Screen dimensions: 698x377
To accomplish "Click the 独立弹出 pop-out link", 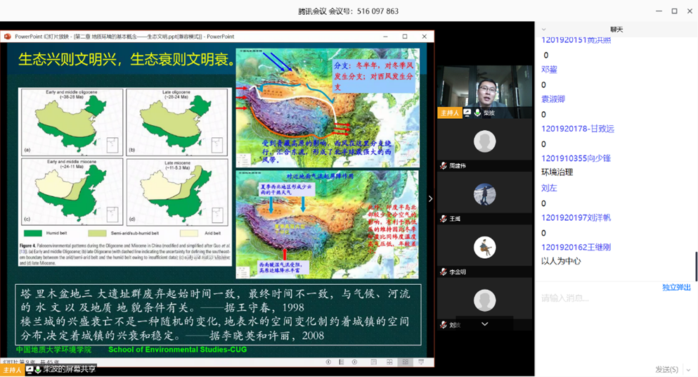I will pos(676,287).
